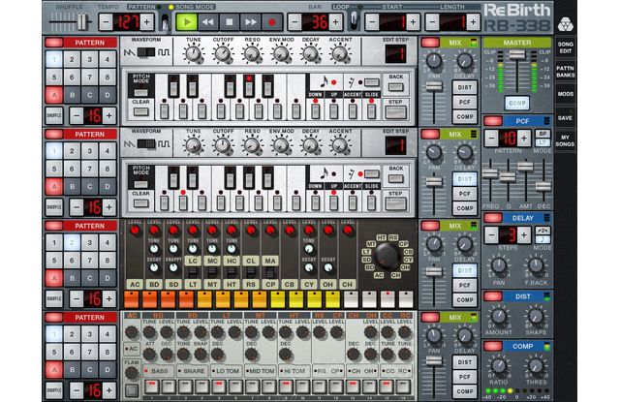Image resolution: width=620 pixels, height=402 pixels.
Task: Select Bass drum on the 909
Action: pyautogui.click(x=158, y=371)
